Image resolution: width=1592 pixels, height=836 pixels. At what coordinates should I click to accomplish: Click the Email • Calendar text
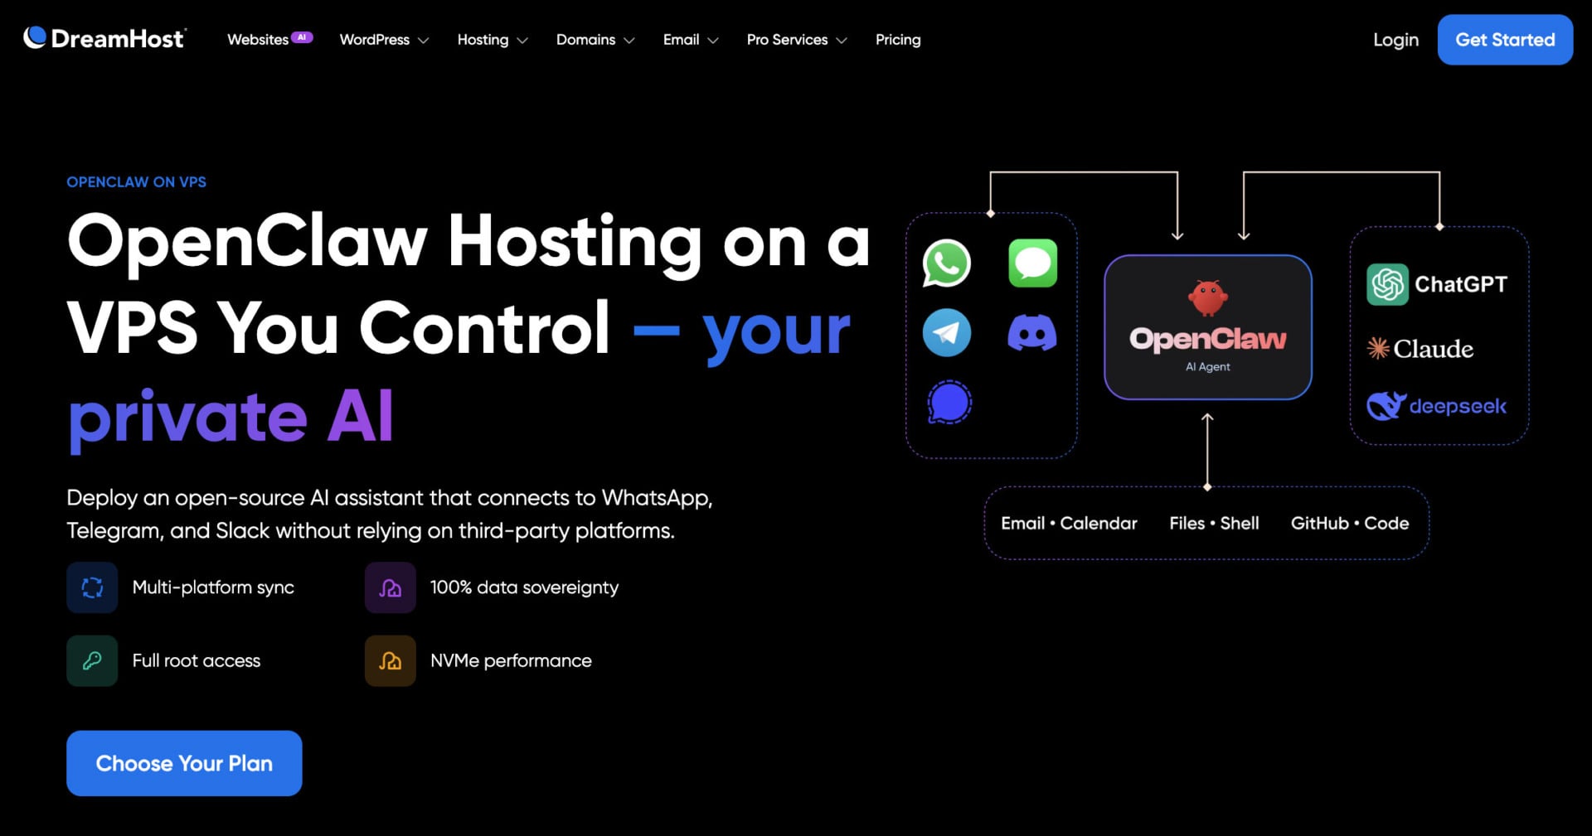[x=1069, y=523]
